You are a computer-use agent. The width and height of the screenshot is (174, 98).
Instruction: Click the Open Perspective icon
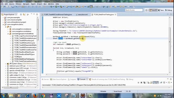tap(146, 10)
